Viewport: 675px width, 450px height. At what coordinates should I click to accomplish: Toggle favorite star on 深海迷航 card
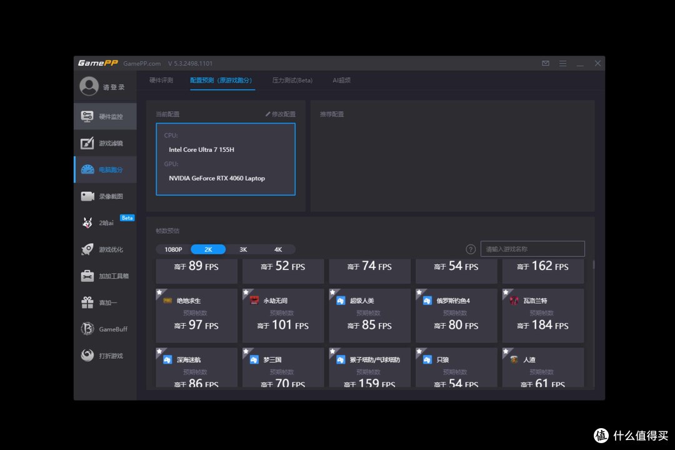(x=159, y=351)
